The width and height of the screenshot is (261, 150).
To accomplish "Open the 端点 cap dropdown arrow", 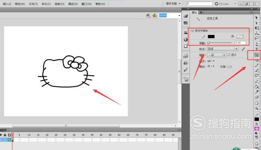I will tap(214, 61).
